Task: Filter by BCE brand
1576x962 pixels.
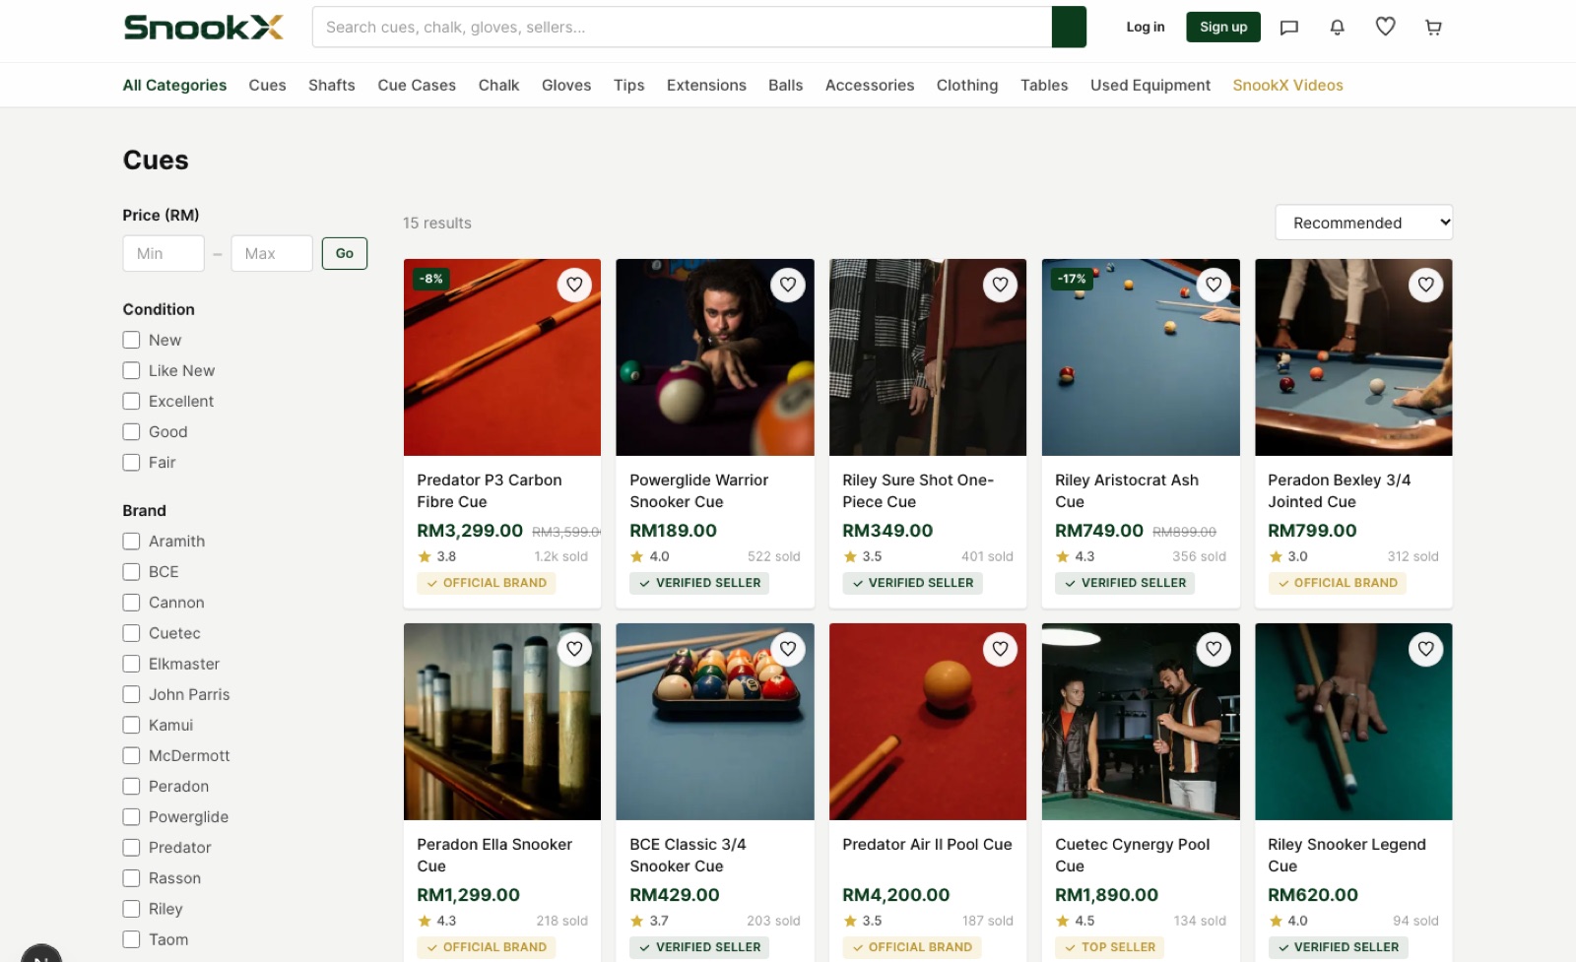Action: [131, 571]
